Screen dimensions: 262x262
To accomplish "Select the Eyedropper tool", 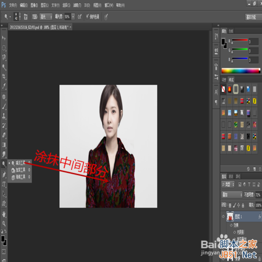I will click(x=4, y=86).
